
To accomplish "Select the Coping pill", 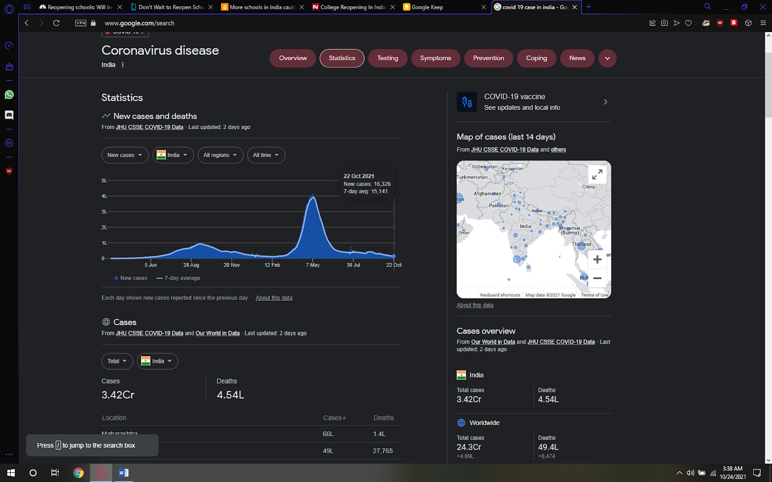I will [537, 58].
